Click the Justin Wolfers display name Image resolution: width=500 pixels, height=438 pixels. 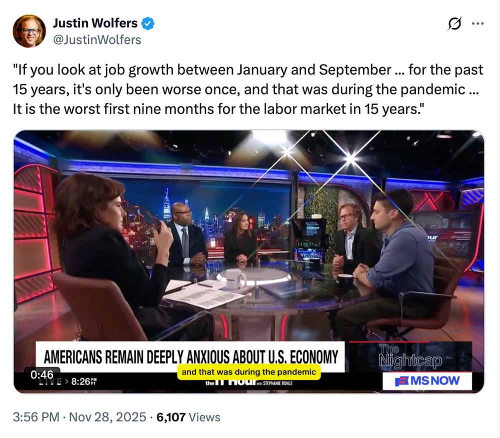[95, 23]
